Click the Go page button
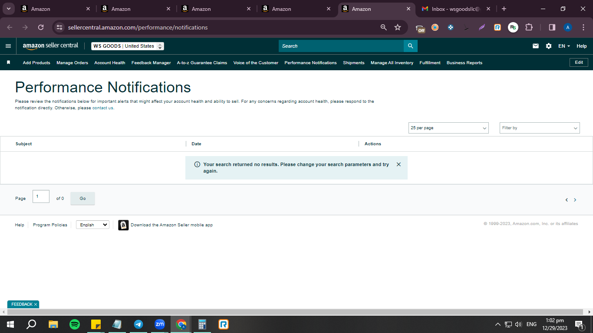 82,199
